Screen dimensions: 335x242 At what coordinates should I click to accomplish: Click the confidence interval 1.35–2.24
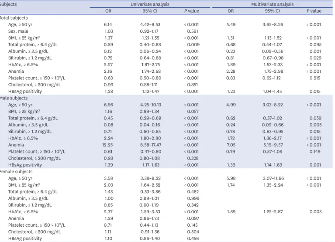(273, 185)
